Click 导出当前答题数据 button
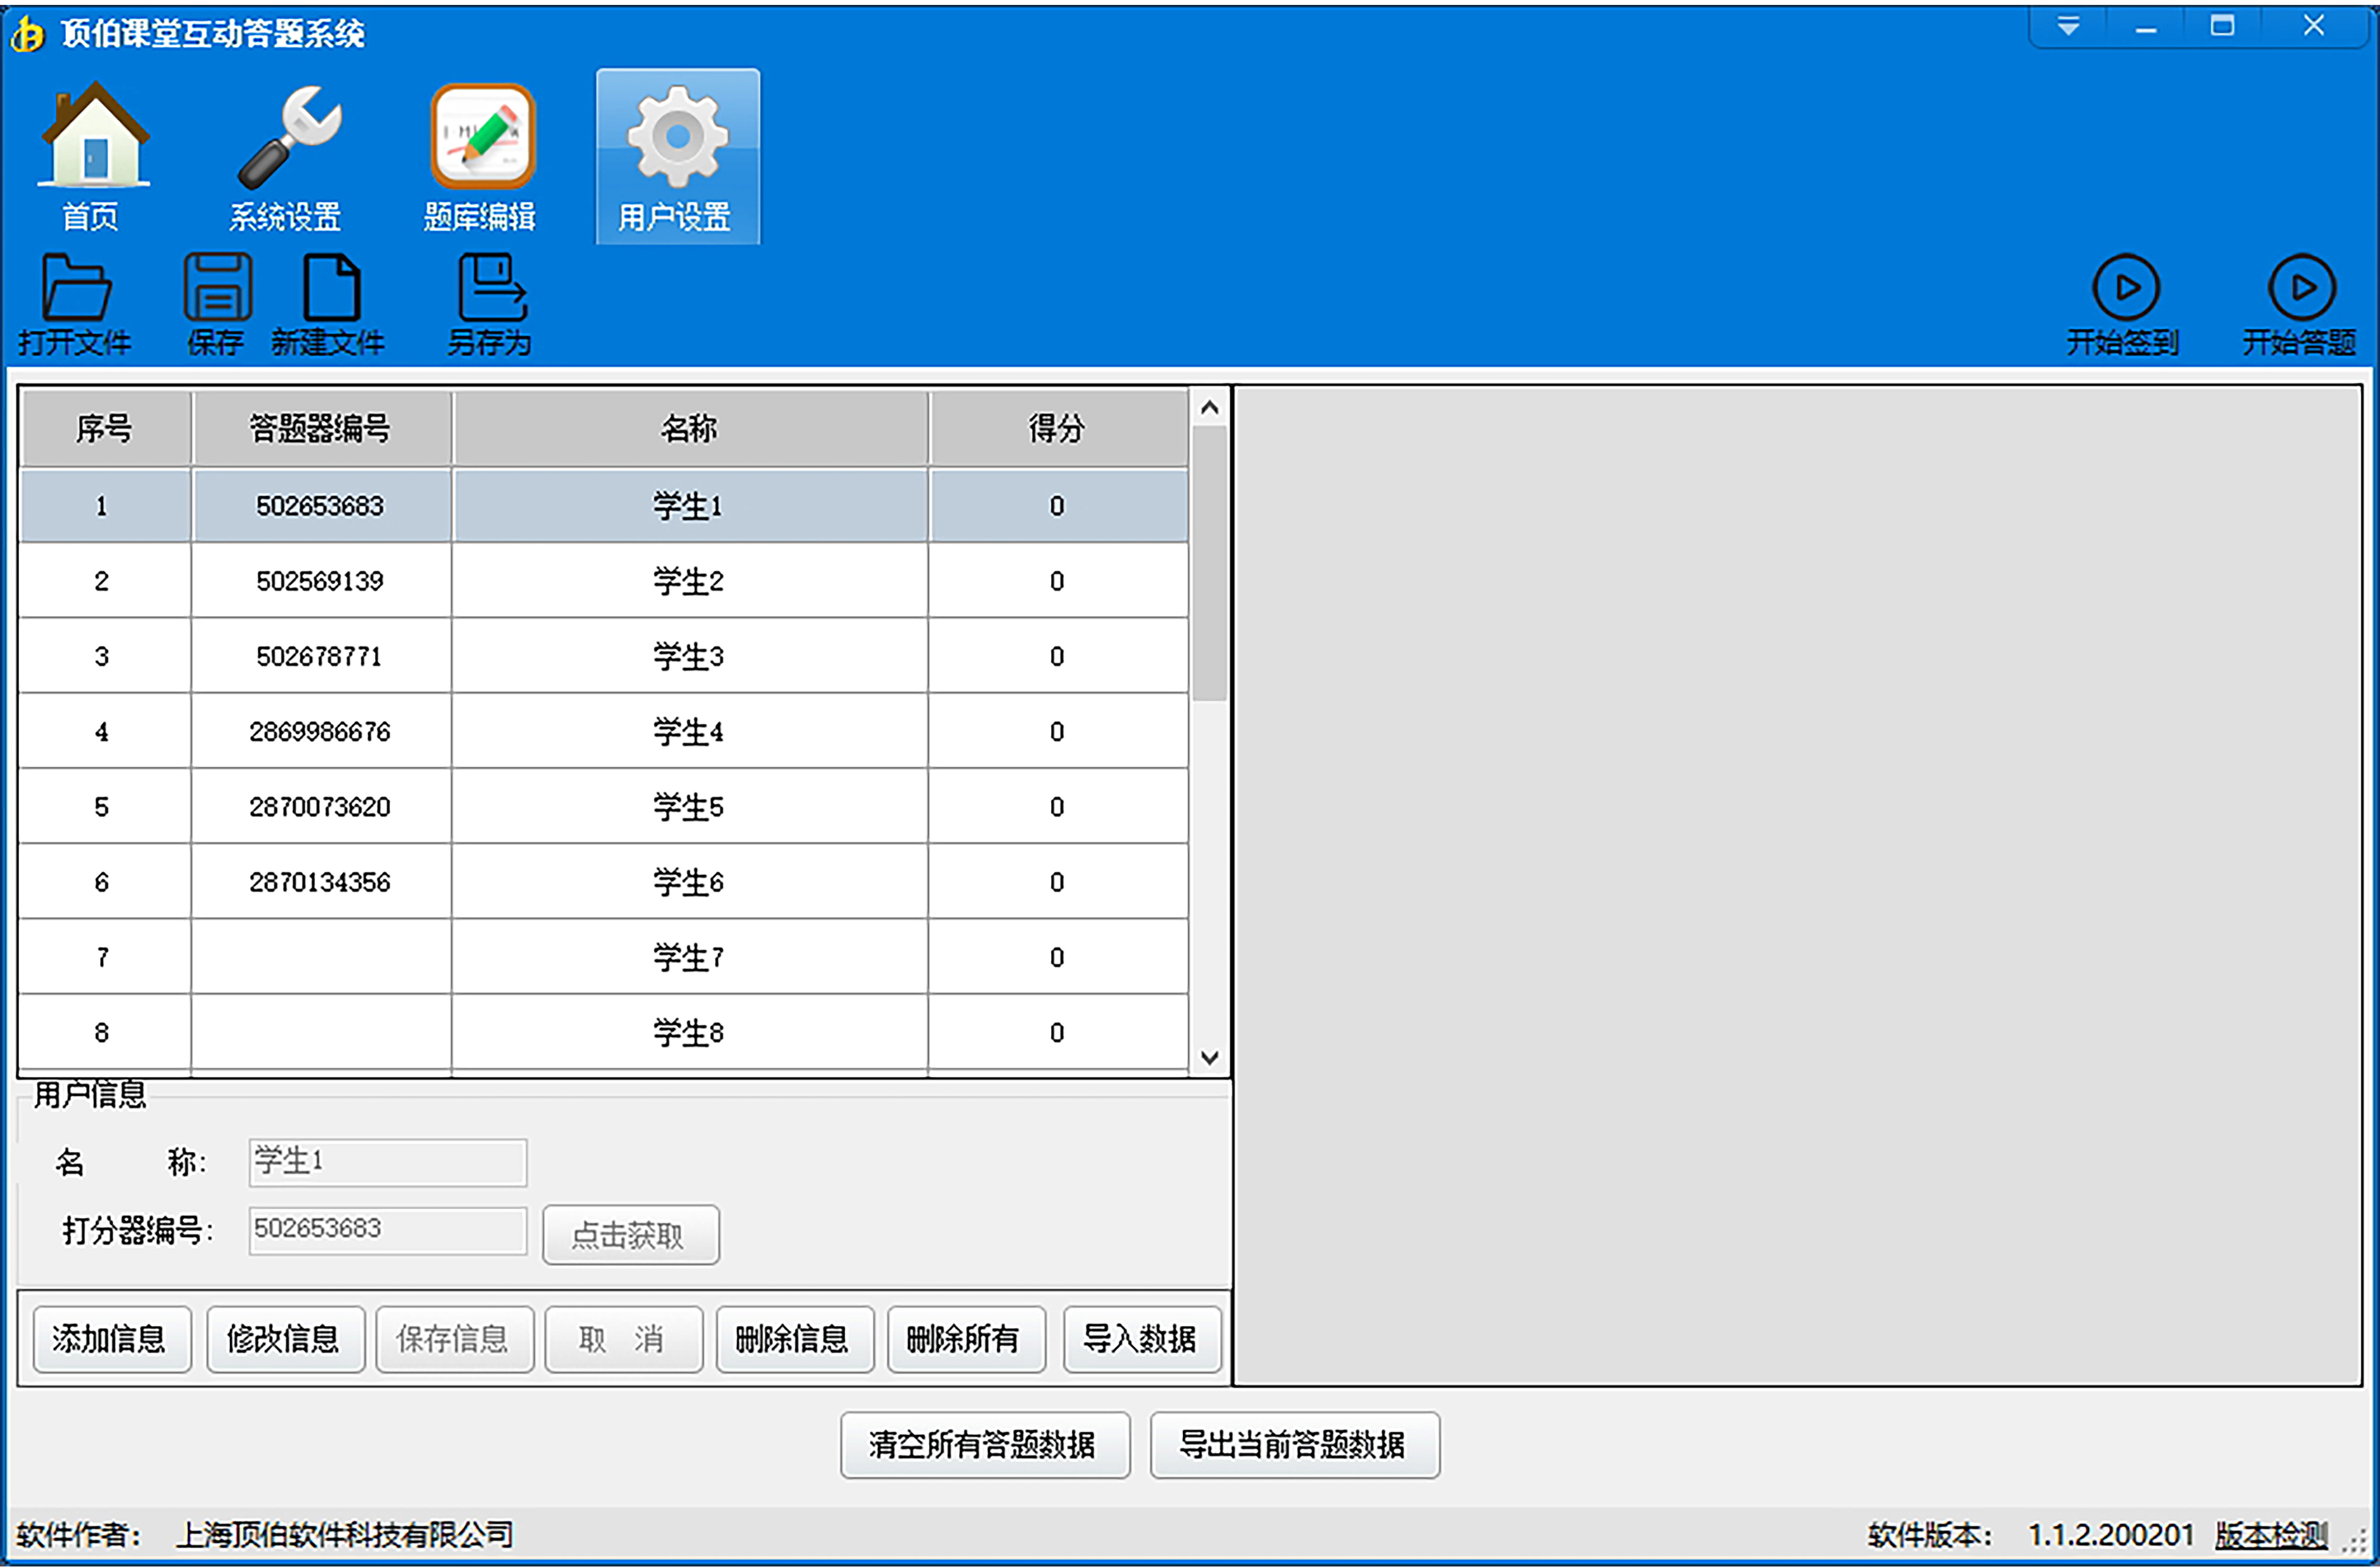 (x=1295, y=1445)
